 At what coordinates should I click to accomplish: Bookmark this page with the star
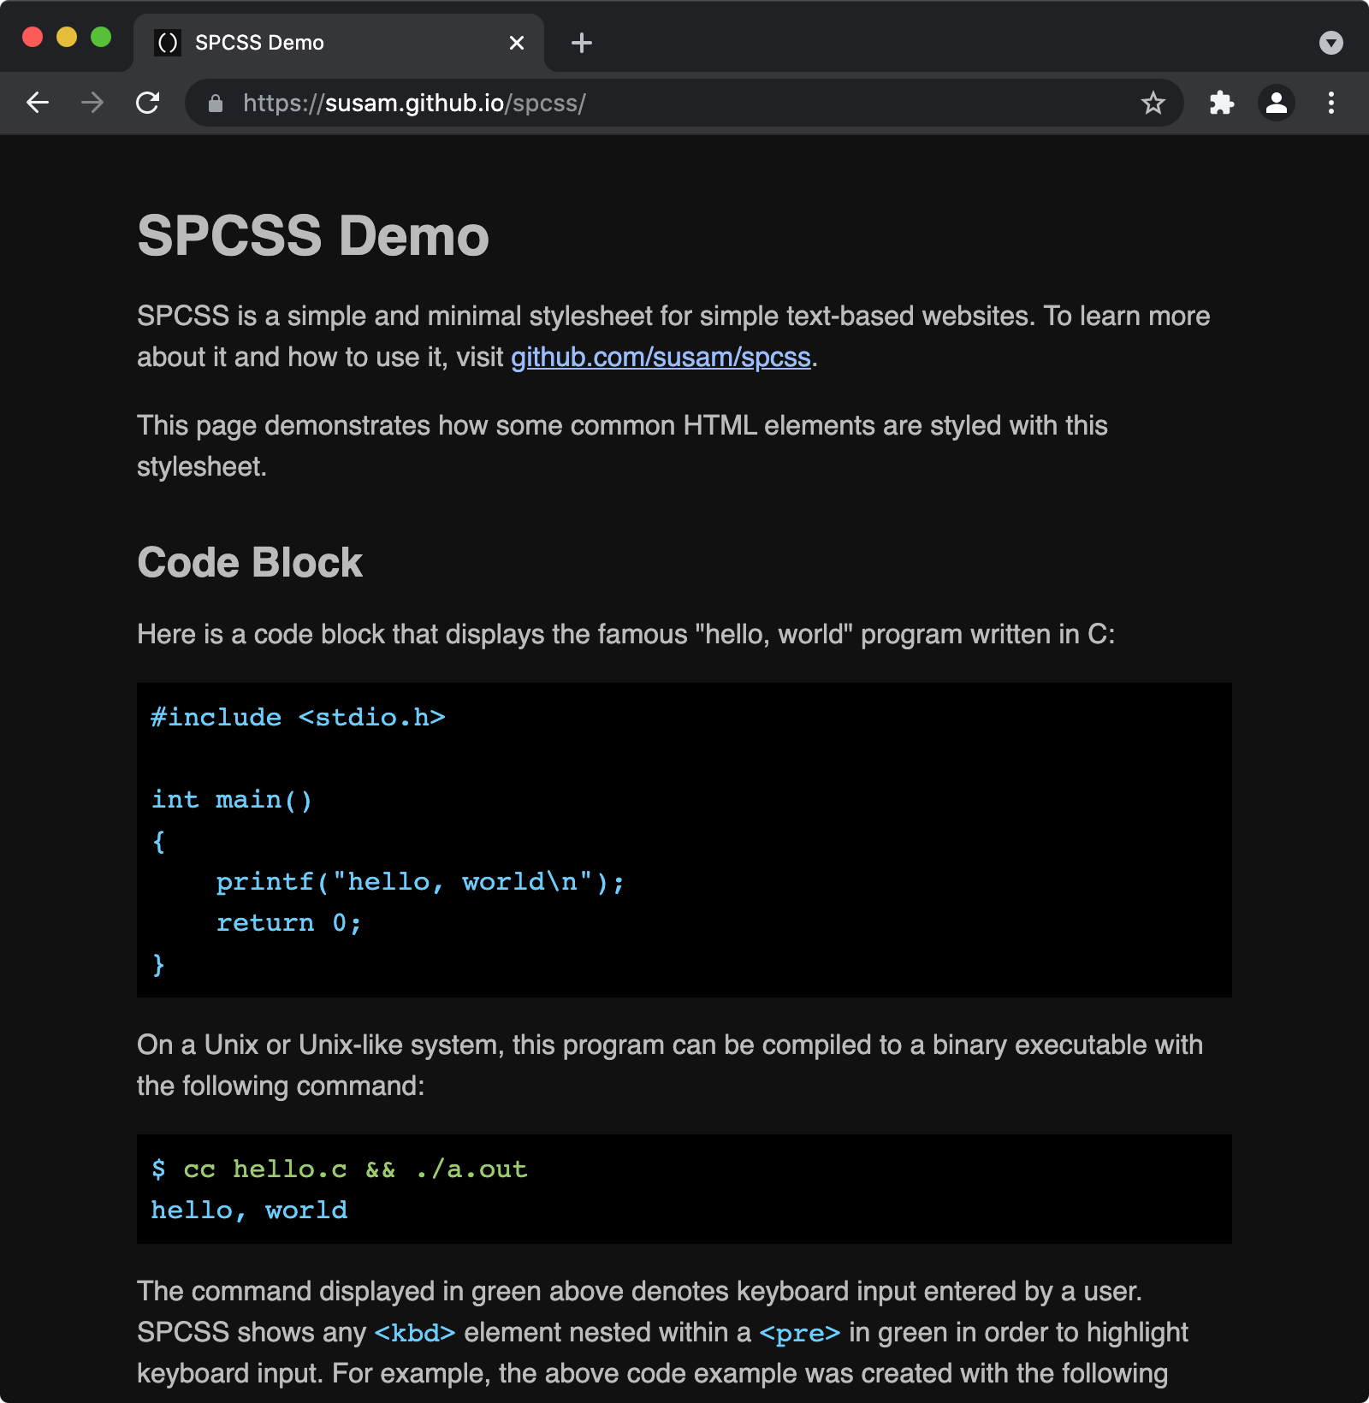[x=1153, y=104]
